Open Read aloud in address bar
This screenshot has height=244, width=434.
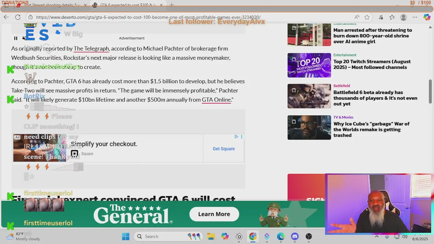point(357,17)
